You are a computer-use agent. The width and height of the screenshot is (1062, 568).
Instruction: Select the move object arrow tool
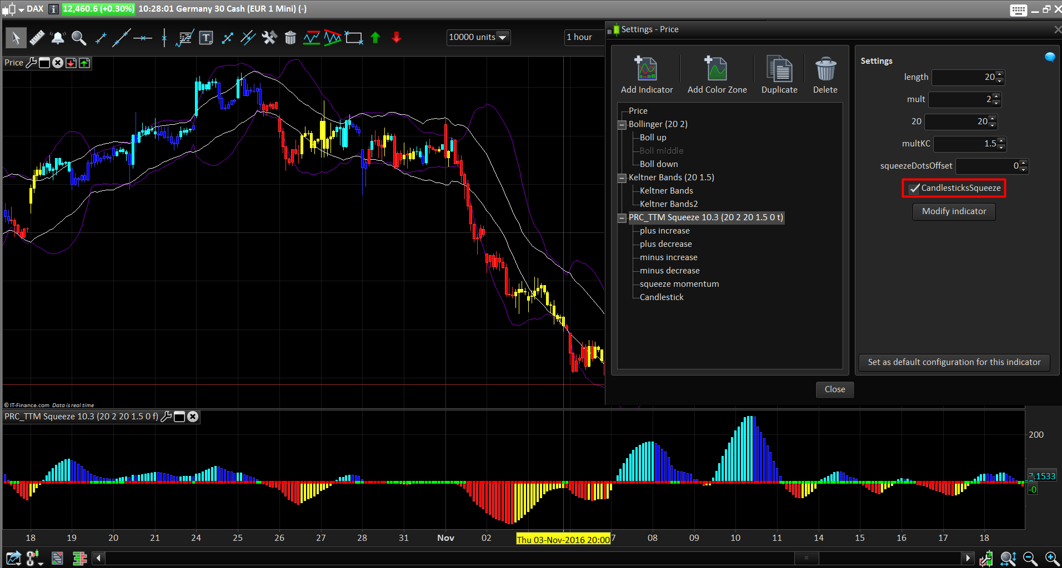pyautogui.click(x=227, y=38)
